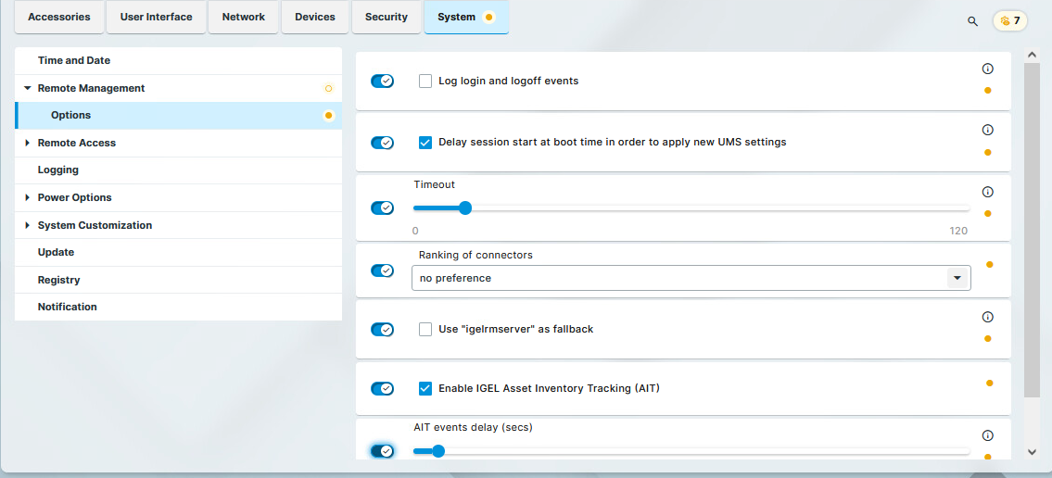
Task: Click info icon for Delay session start setting
Action: click(x=987, y=131)
